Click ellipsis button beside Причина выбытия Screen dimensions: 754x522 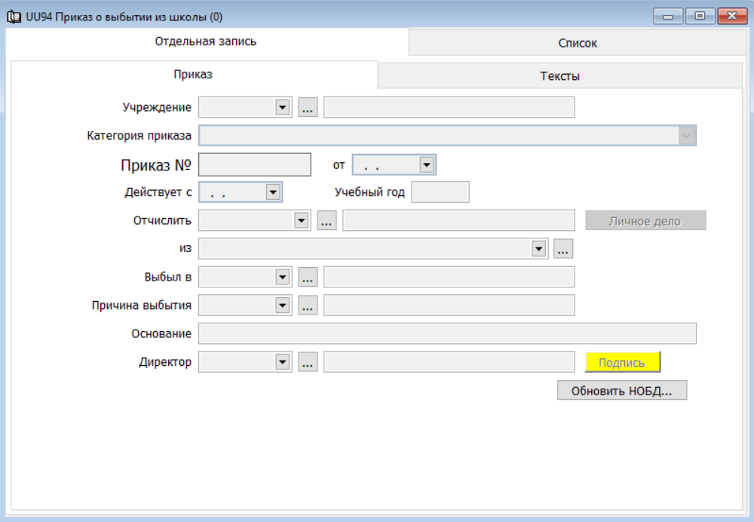pos(308,306)
